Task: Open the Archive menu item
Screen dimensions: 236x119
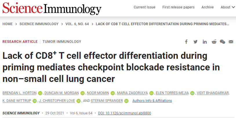Action: pos(208,7)
